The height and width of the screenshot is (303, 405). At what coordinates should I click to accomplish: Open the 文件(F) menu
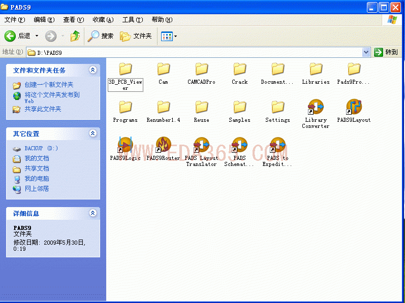[x=15, y=20]
